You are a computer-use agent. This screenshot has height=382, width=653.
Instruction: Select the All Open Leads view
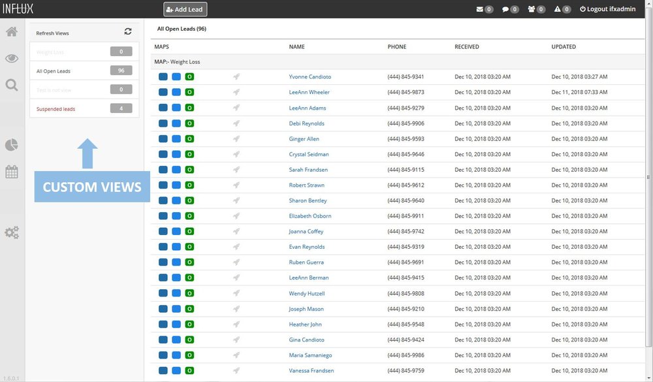pos(84,71)
